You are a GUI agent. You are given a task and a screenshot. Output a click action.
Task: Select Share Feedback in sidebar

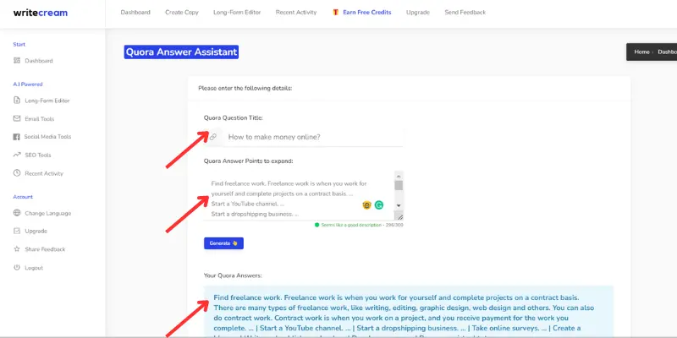[45, 249]
